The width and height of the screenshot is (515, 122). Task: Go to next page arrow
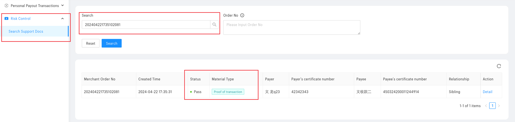(499, 106)
